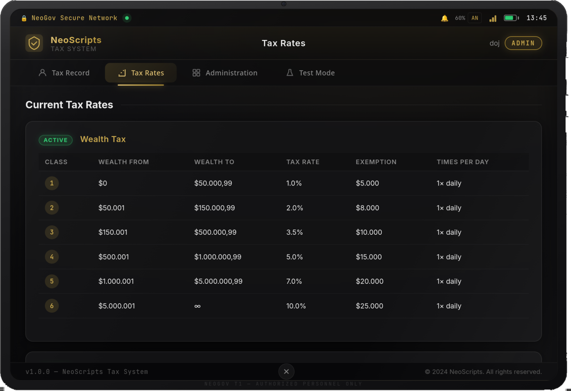The image size is (571, 391).
Task: Close the tablet with the X button
Action: [286, 371]
